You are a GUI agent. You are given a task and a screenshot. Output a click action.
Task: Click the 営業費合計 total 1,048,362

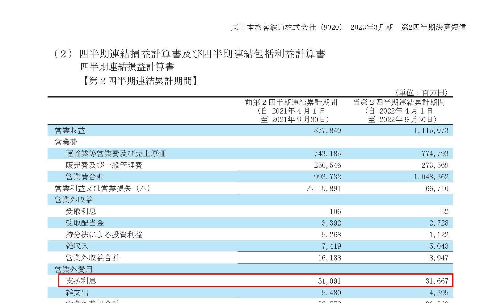(x=431, y=177)
